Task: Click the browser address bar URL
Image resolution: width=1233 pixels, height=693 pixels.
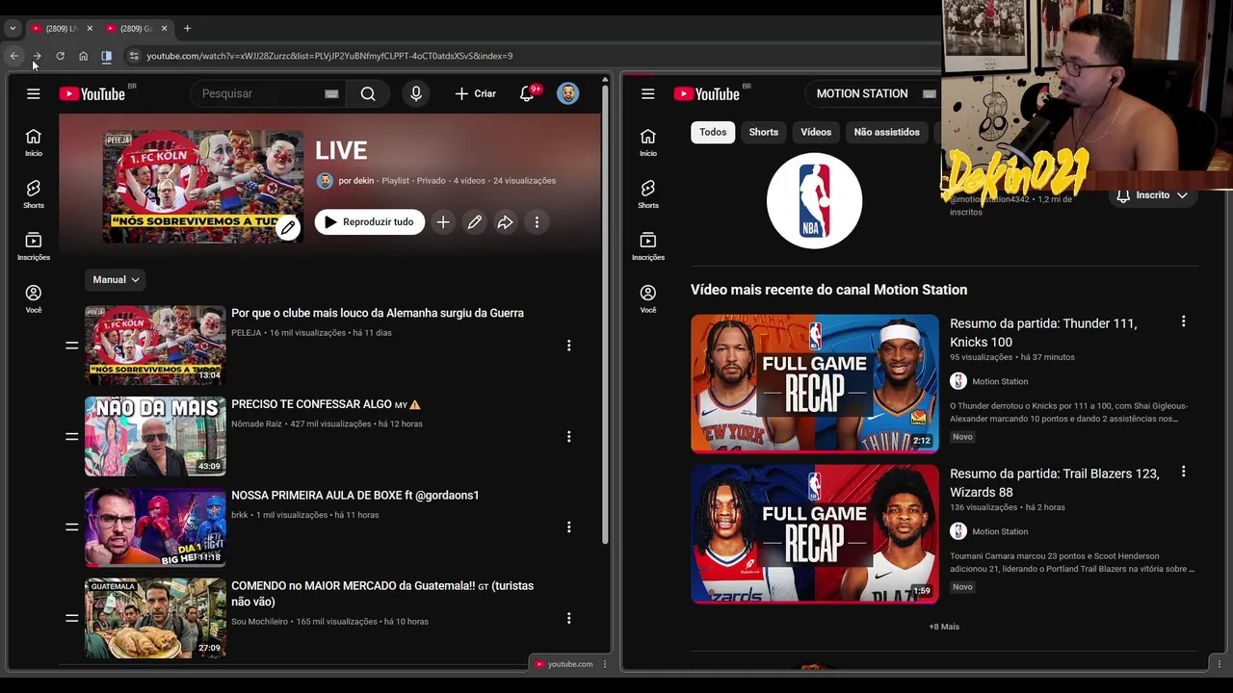Action: click(x=329, y=56)
